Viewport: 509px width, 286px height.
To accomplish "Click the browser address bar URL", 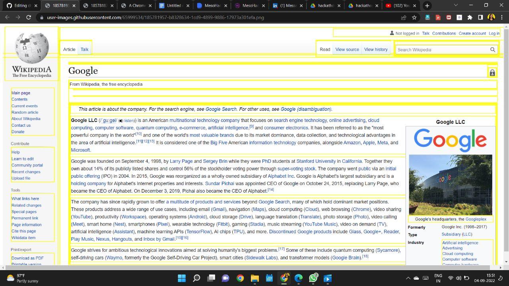I will pos(155,17).
